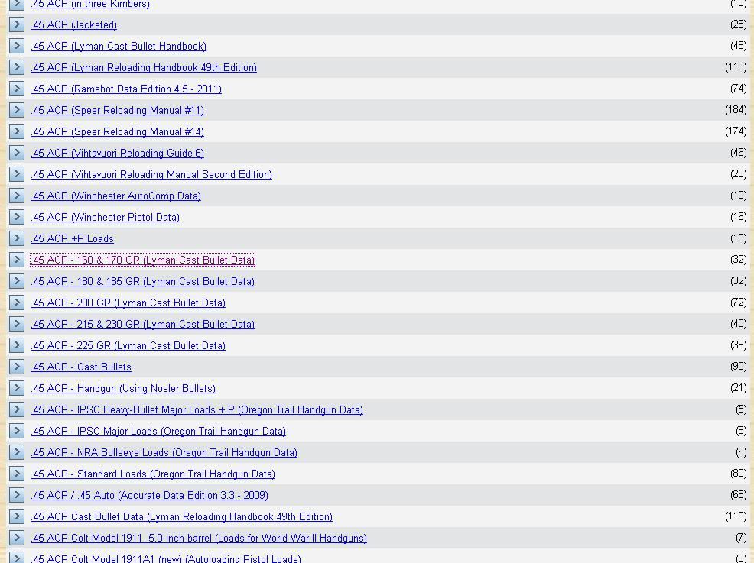Click the arrow icon for .45 ACP +P Loads
This screenshot has height=563, width=754.
point(16,238)
